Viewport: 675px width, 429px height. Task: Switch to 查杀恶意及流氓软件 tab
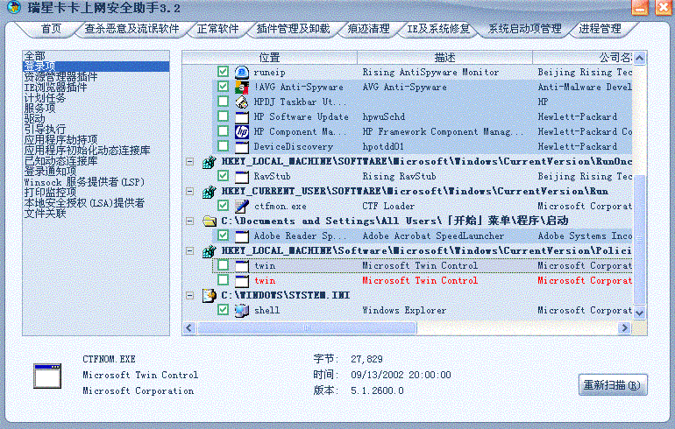tap(131, 29)
